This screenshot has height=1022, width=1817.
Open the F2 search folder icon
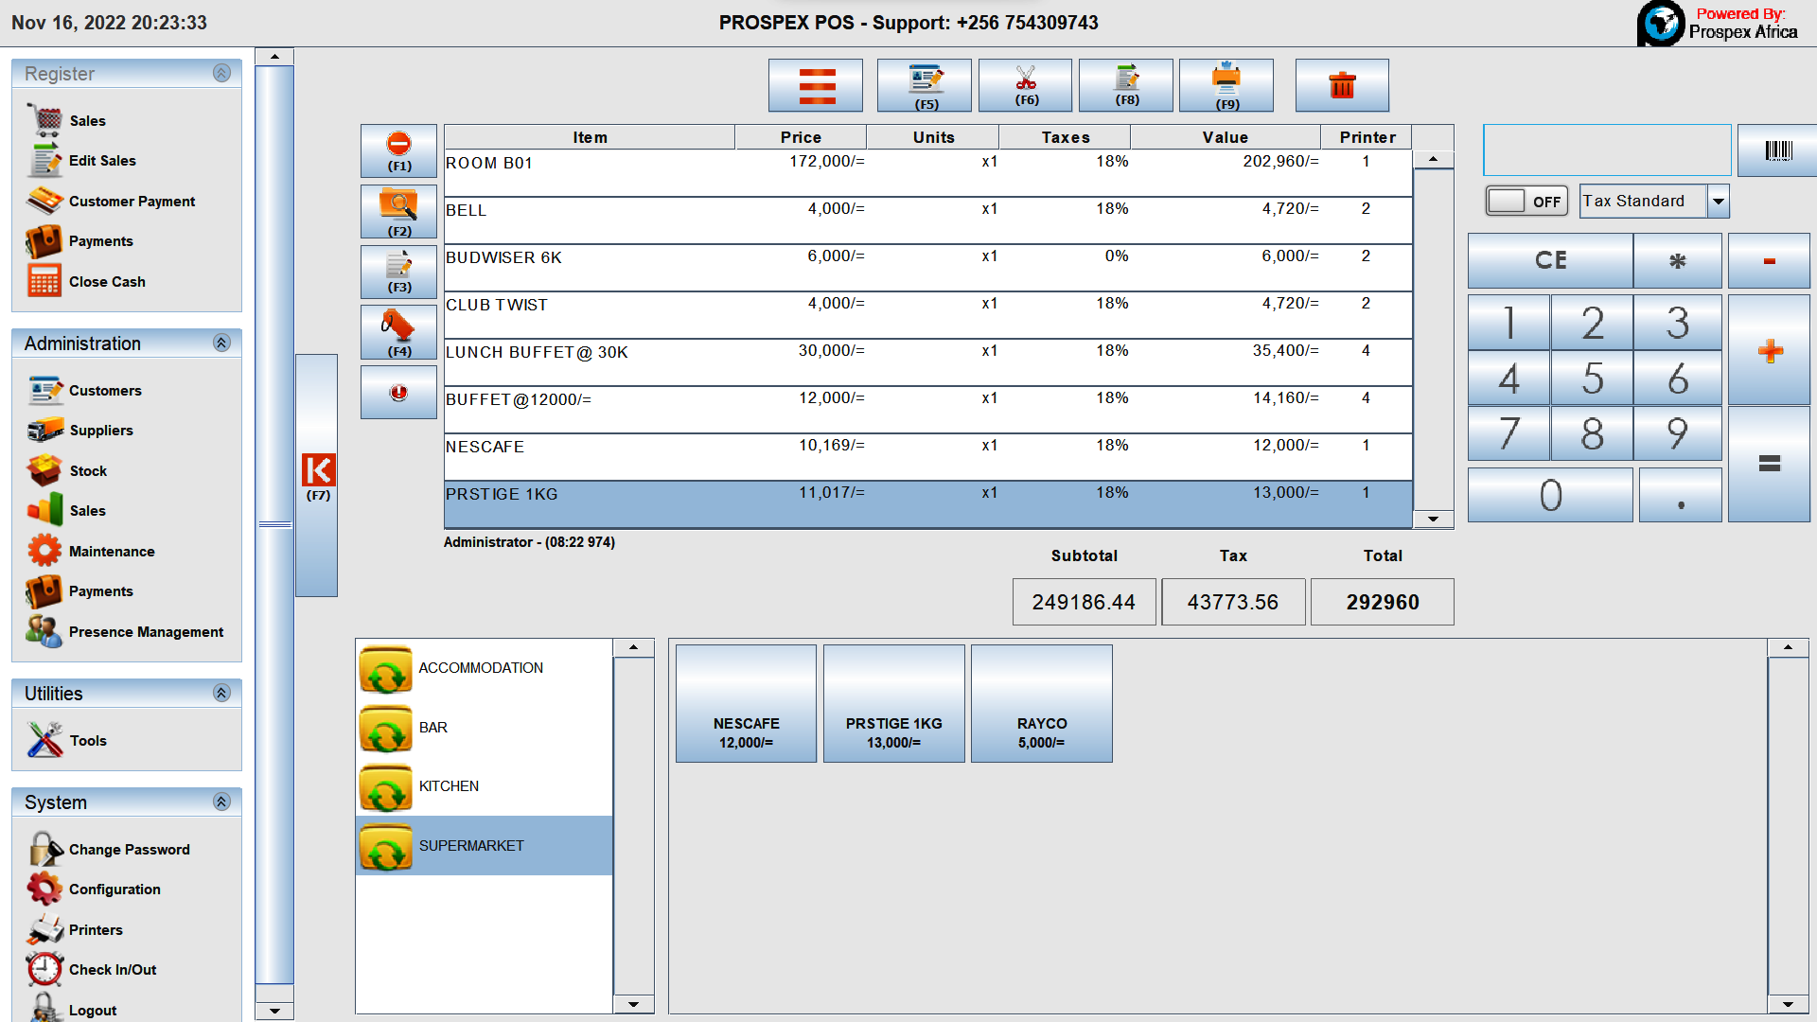pos(398,211)
